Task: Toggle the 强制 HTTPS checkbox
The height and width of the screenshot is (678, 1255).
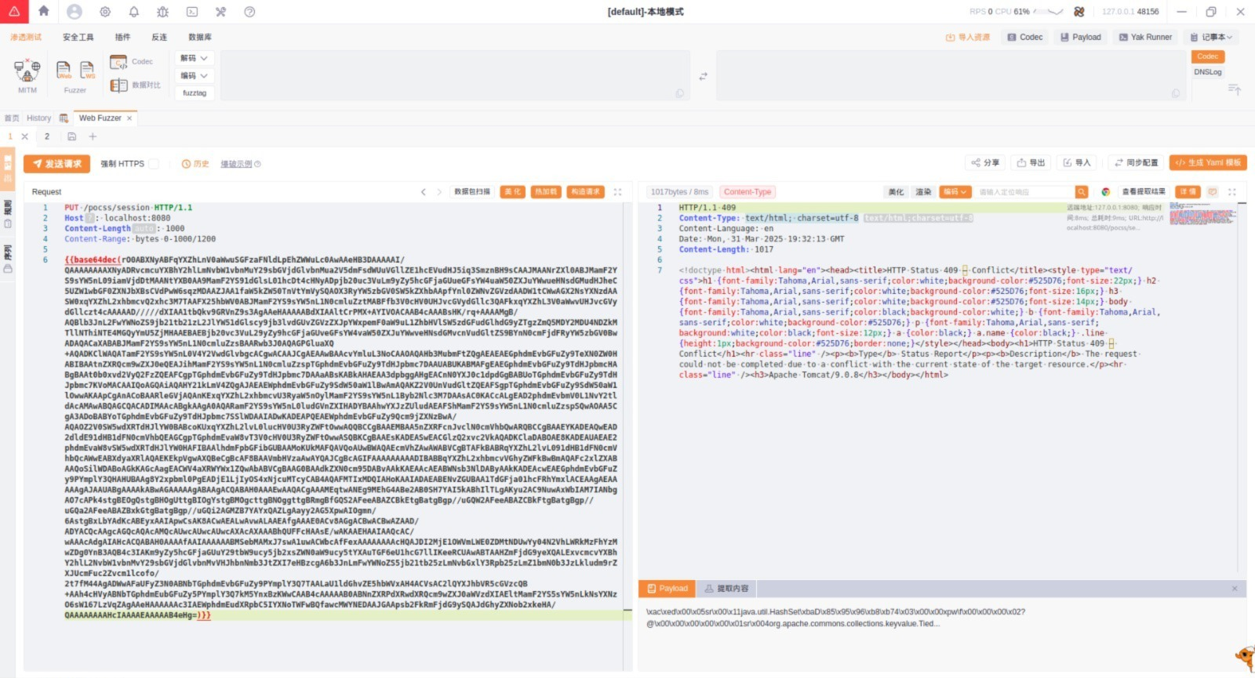Action: point(154,164)
